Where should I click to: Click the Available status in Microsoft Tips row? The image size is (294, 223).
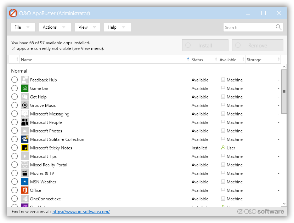pos(200,156)
